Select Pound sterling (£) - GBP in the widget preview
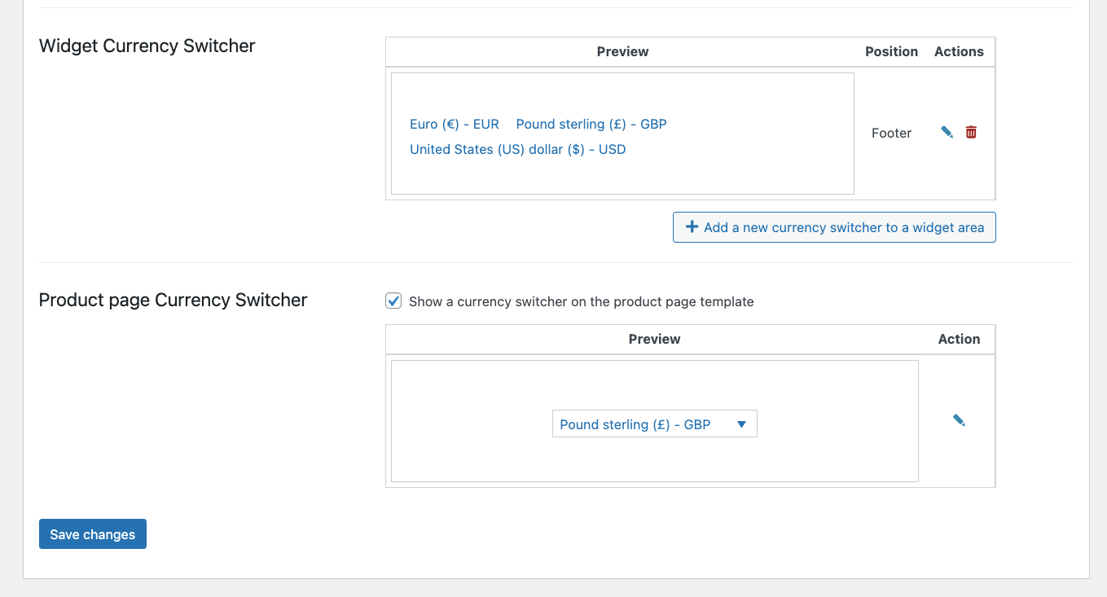This screenshot has width=1107, height=597. click(591, 124)
